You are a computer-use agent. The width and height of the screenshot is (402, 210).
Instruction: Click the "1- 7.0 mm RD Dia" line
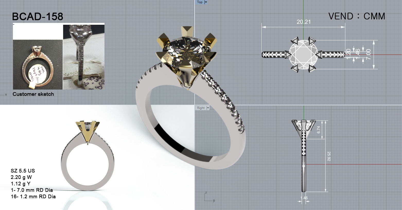[x=32, y=190]
